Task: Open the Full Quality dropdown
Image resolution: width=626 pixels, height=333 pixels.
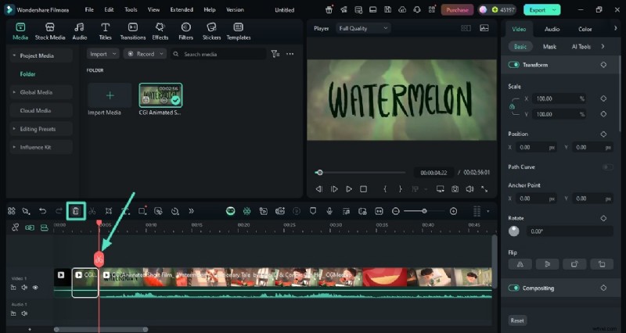Action: pos(363,28)
